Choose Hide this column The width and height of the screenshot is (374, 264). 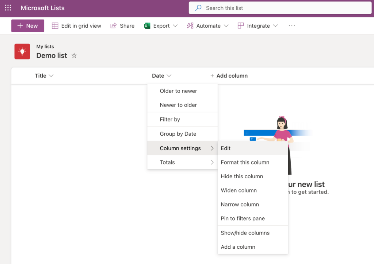click(x=253, y=176)
